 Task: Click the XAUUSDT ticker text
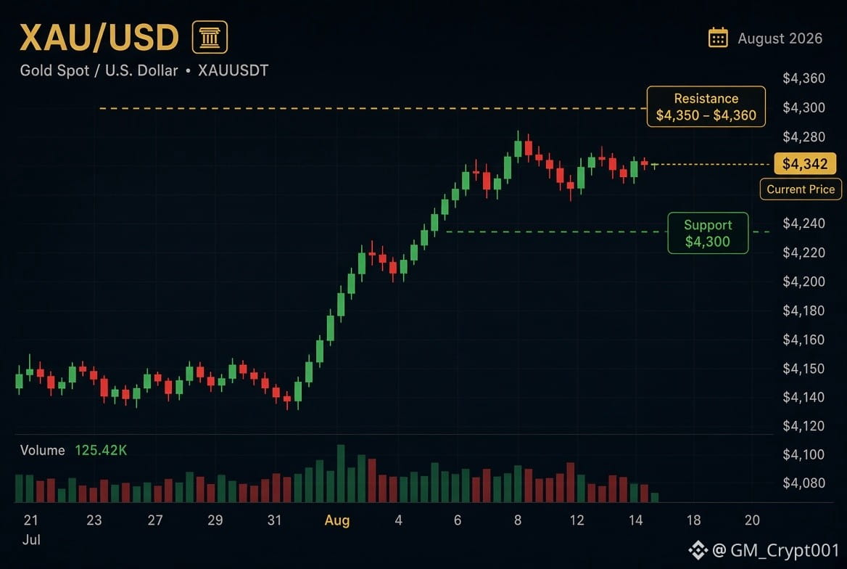[x=233, y=70]
